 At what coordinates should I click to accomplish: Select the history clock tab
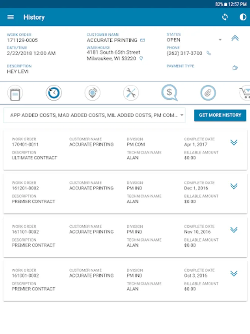(x=54, y=93)
